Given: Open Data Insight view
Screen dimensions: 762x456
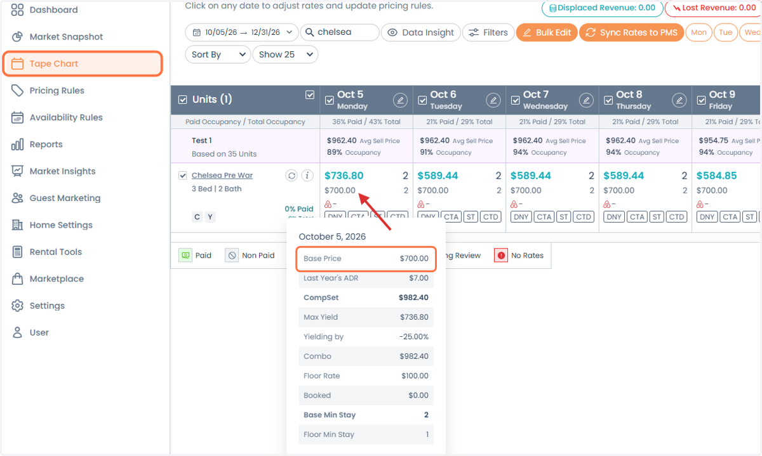Looking at the screenshot, I should pos(421,32).
